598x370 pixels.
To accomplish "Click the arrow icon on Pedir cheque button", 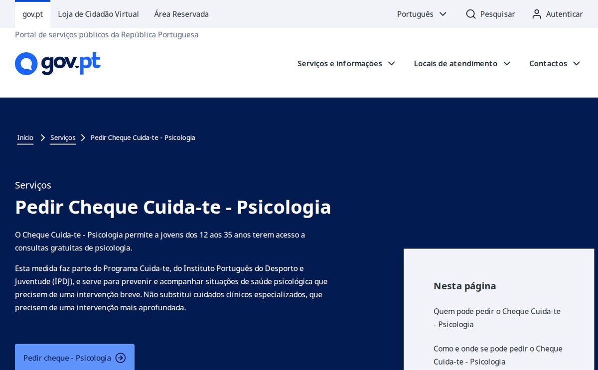I will 121,358.
